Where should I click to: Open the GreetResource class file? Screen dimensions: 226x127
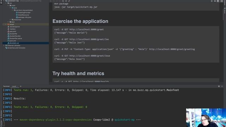tap(23, 15)
